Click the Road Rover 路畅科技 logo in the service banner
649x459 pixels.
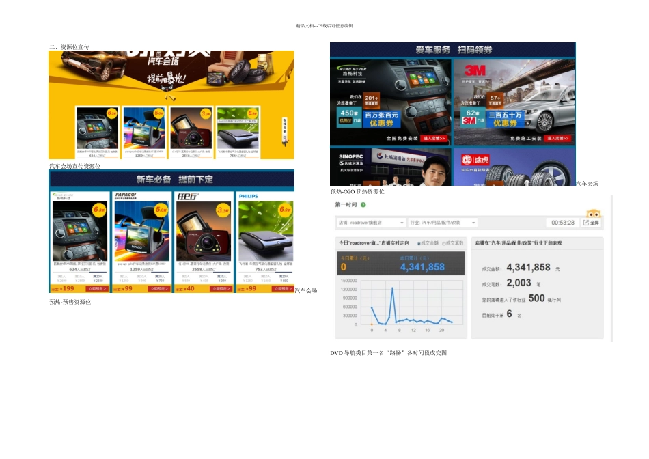click(353, 71)
